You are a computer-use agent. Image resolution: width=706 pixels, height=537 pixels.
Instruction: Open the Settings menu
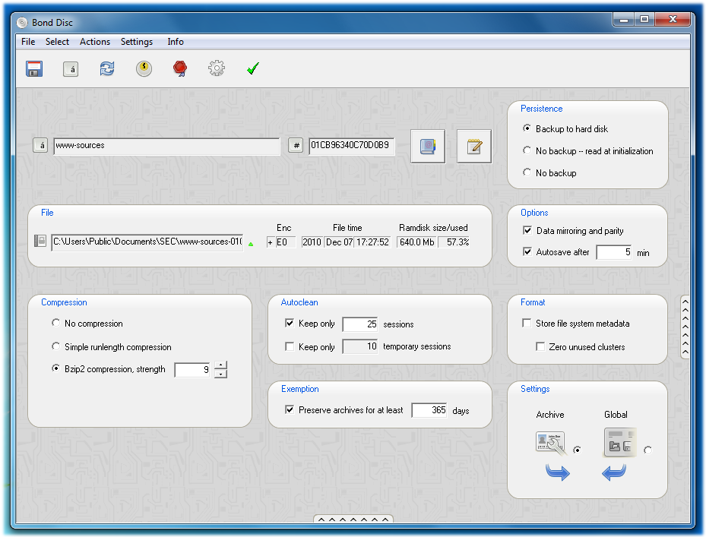click(x=137, y=42)
